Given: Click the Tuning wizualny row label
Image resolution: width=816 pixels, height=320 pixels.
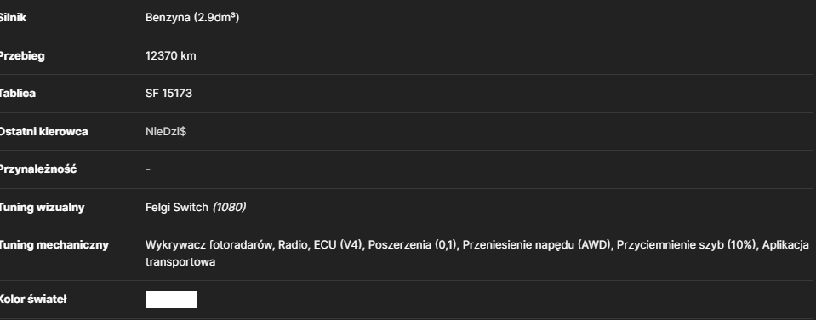Looking at the screenshot, I should point(41,207).
